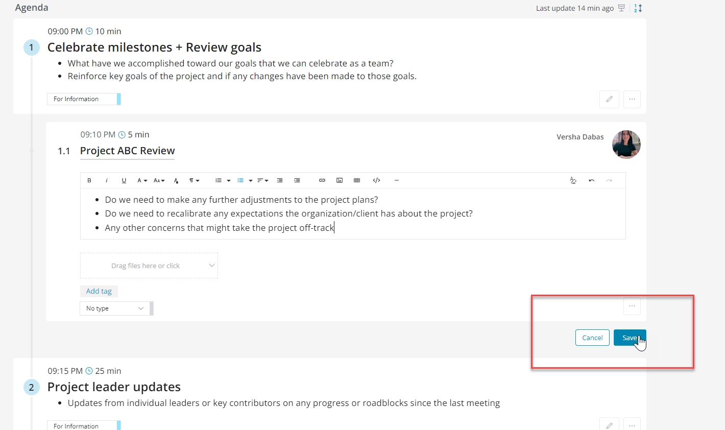
Task: Cancel editing the agenda item
Action: click(x=592, y=338)
